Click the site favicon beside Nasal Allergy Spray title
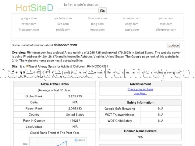The height and width of the screenshot is (146, 195). pos(27,66)
